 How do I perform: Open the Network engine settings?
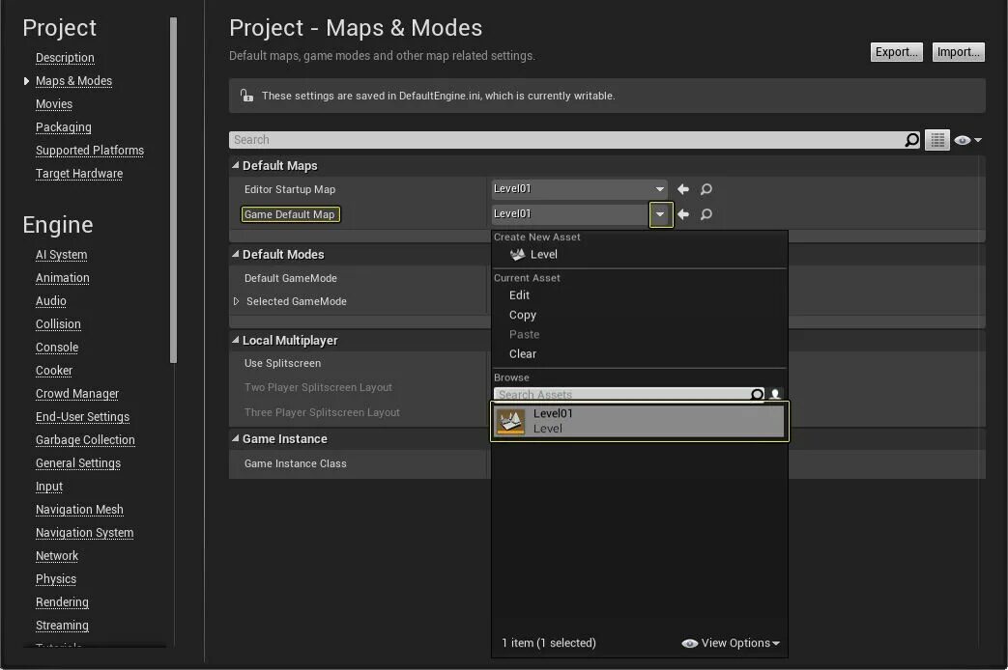point(57,556)
